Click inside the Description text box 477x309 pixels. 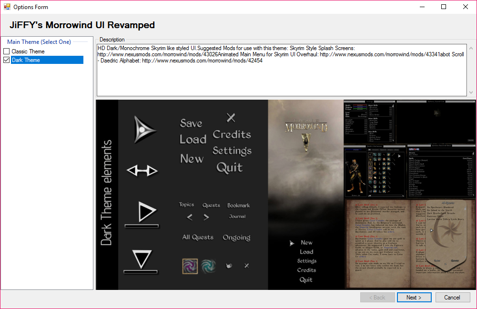click(282, 70)
